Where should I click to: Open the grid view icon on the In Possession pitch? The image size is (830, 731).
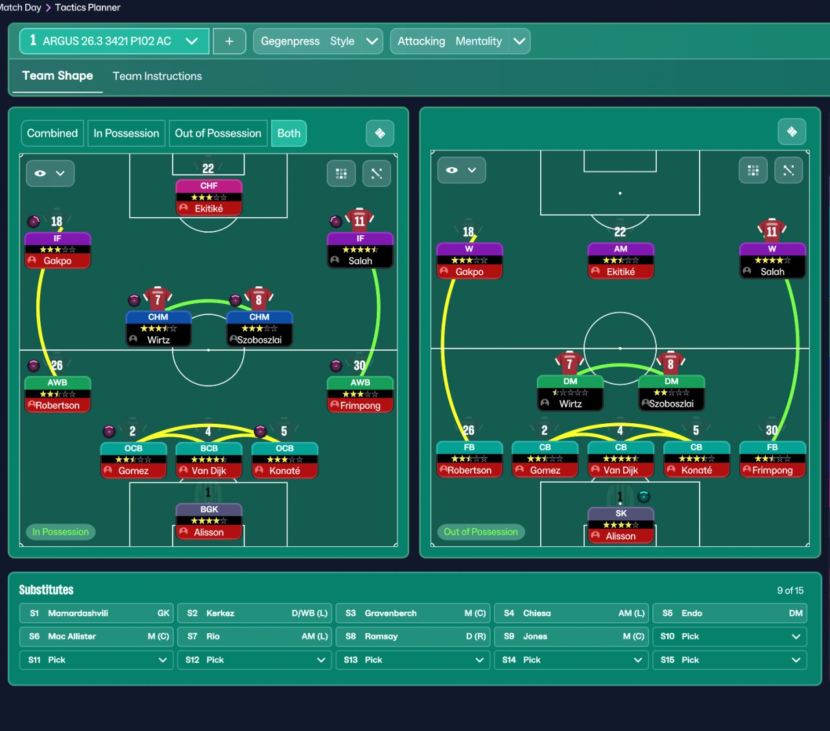[x=341, y=173]
